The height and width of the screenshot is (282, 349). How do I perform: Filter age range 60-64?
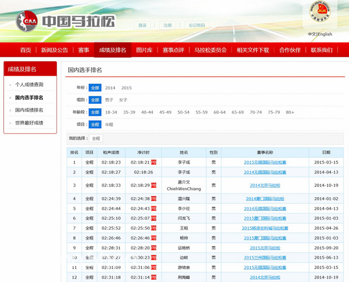coord(219,112)
